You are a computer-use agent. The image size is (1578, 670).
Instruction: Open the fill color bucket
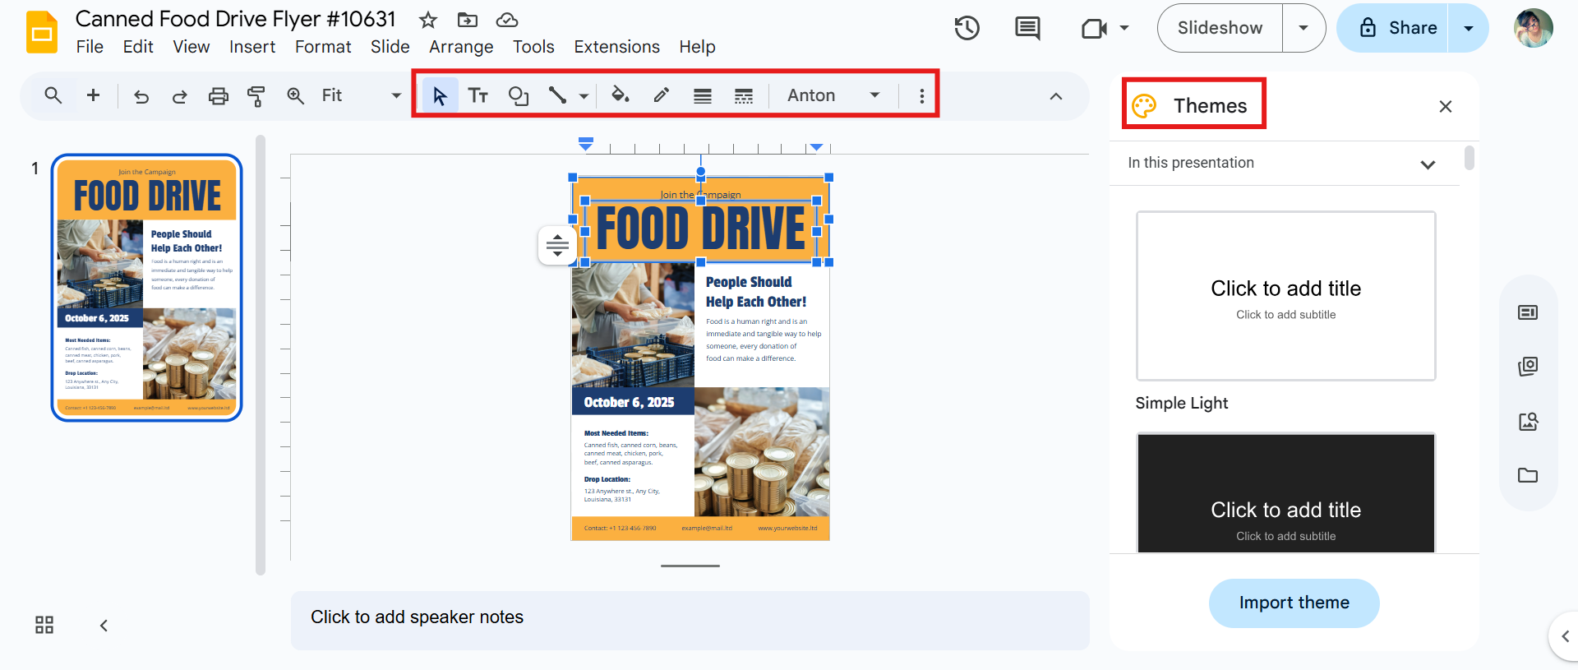[x=621, y=95]
